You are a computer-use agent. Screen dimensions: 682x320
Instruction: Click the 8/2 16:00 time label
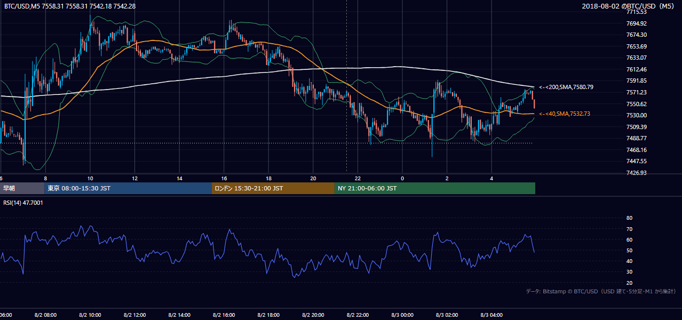coord(224,315)
